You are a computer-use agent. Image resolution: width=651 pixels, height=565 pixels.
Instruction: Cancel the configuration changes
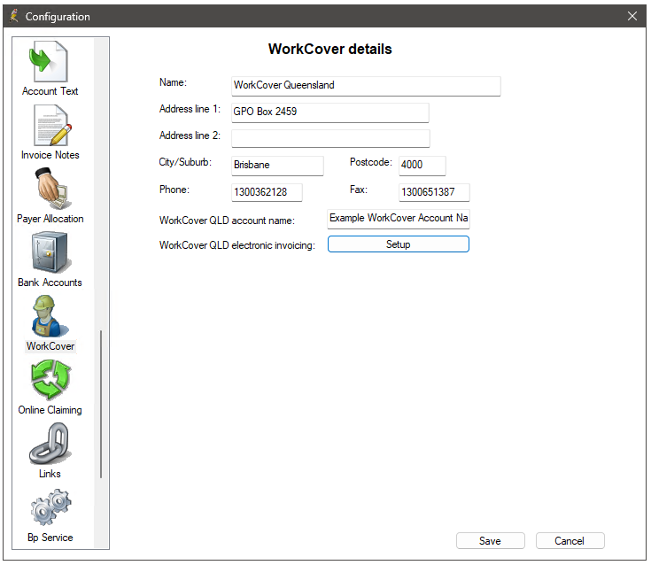pos(570,541)
